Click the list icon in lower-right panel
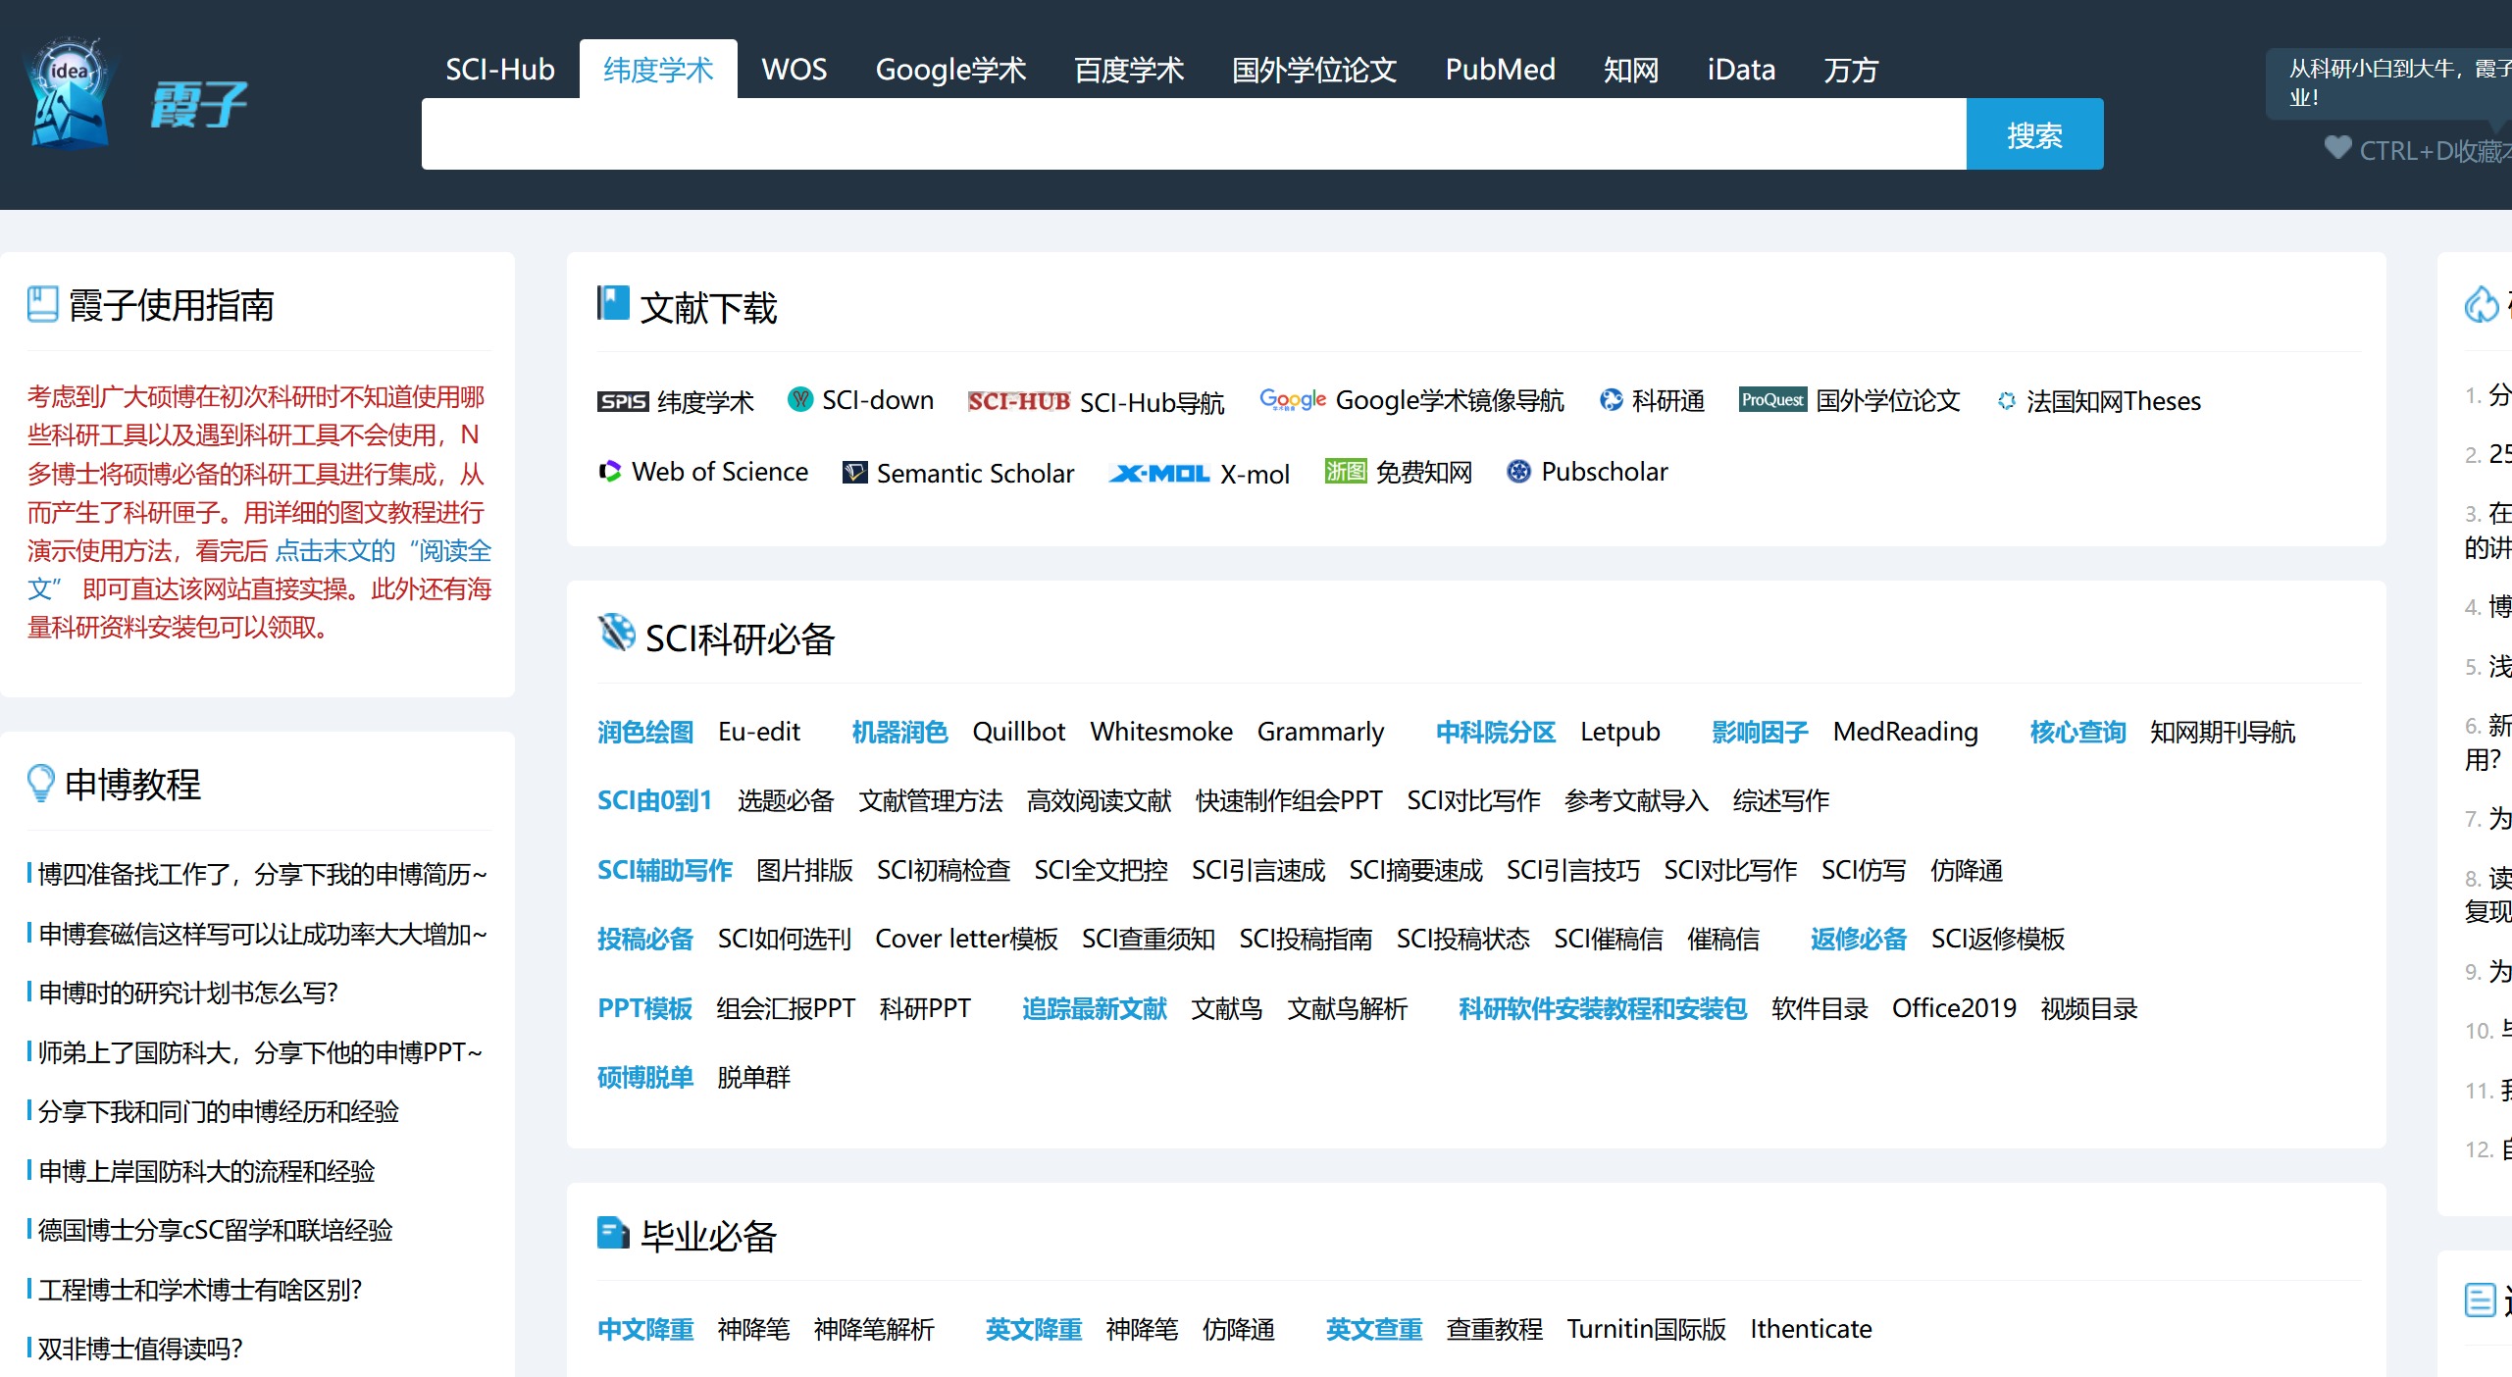The image size is (2512, 1377). pyautogui.click(x=2480, y=1300)
